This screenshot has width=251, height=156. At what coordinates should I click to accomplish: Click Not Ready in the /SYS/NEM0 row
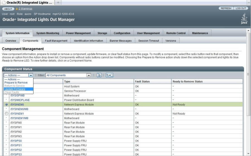click(x=179, y=105)
